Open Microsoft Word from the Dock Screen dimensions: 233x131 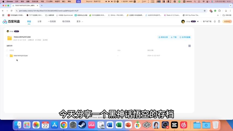[110, 125]
